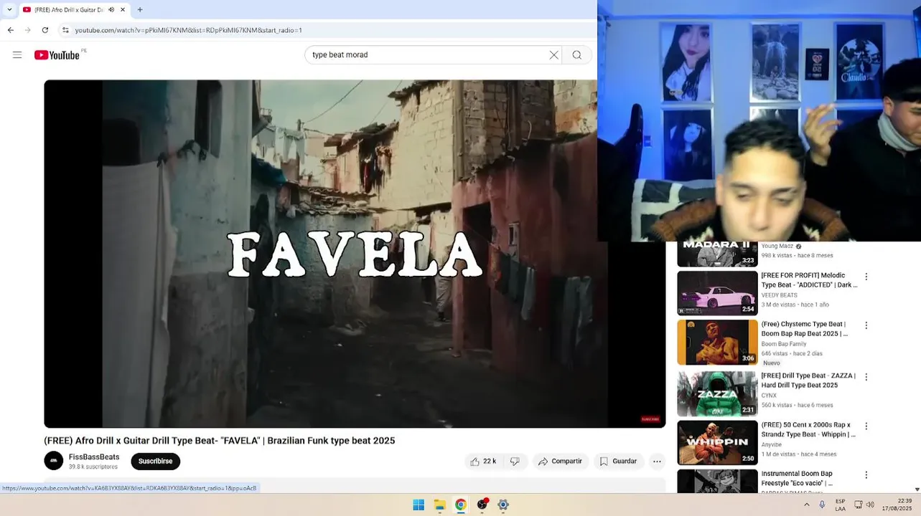Click the page scrollbar down arrow
This screenshot has height=516, width=921.
pos(917,489)
